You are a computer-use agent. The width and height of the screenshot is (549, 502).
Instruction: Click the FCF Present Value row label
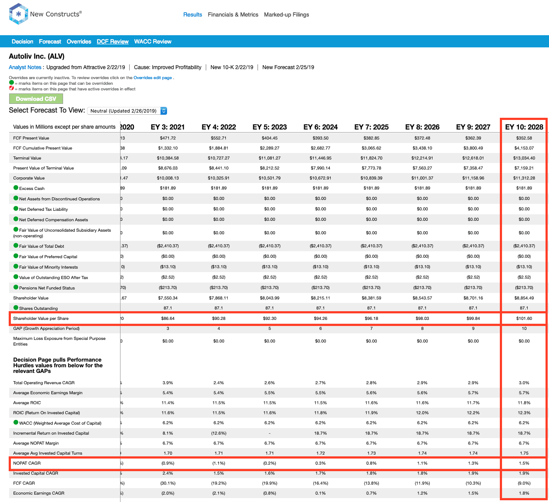pos(31,138)
